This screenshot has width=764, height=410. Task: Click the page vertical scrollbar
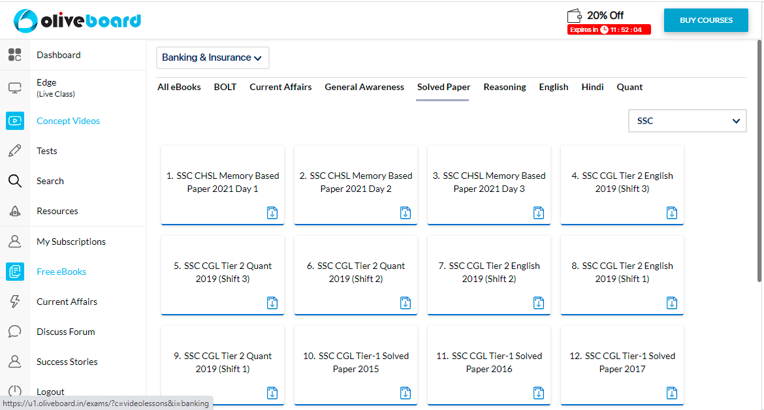[759, 161]
